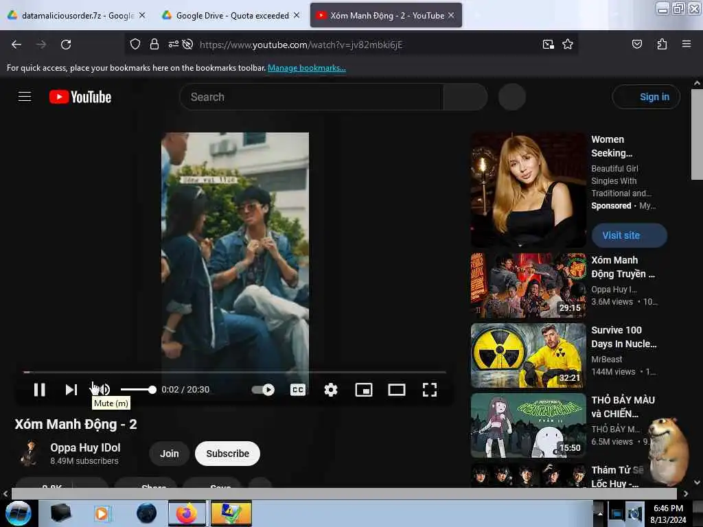Go to YouTube home via logo

[x=80, y=97]
